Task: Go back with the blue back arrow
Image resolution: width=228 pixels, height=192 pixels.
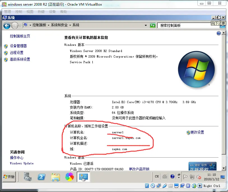Action: pos(7,26)
